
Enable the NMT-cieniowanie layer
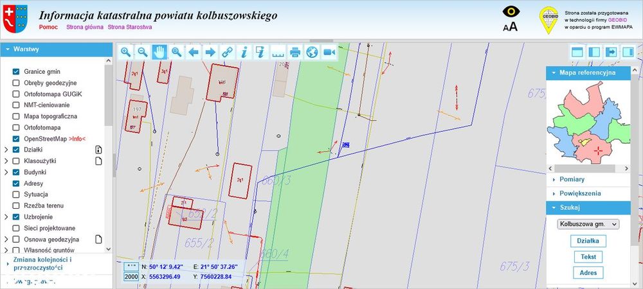(16, 105)
